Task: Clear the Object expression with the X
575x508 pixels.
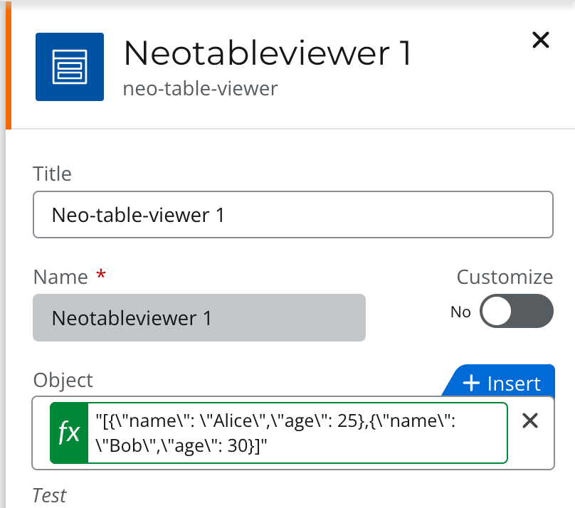Action: (530, 421)
